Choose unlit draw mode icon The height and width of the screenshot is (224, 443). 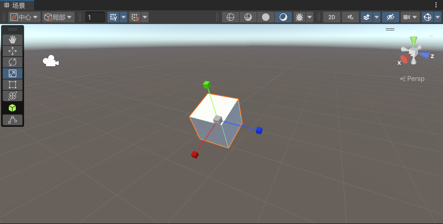point(266,17)
